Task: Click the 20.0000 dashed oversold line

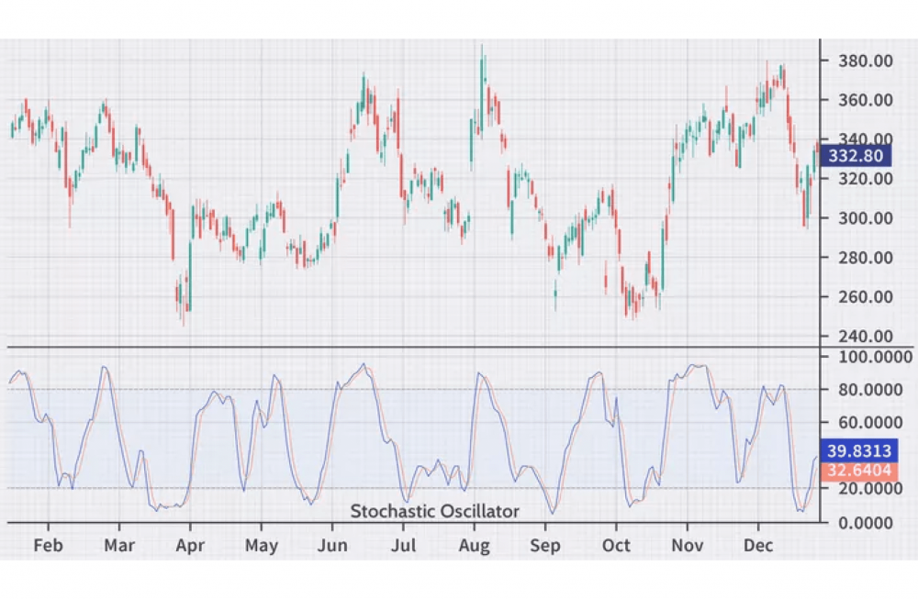Action: tap(413, 489)
